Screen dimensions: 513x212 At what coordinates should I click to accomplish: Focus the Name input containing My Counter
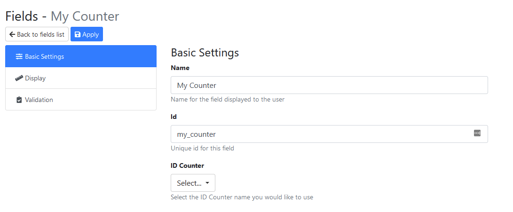click(329, 85)
